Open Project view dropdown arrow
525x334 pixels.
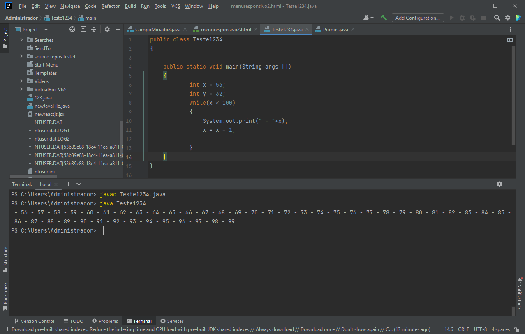[46, 30]
